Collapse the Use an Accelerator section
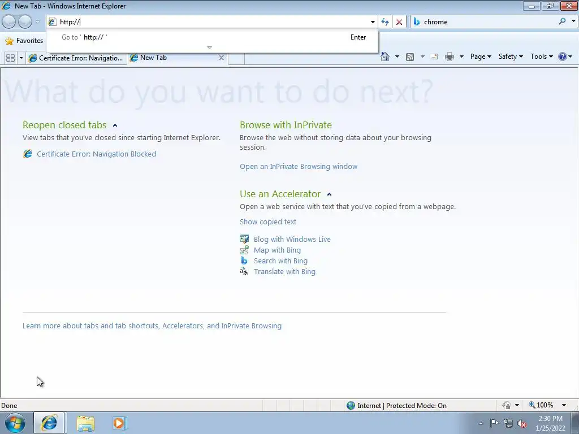 click(x=330, y=194)
